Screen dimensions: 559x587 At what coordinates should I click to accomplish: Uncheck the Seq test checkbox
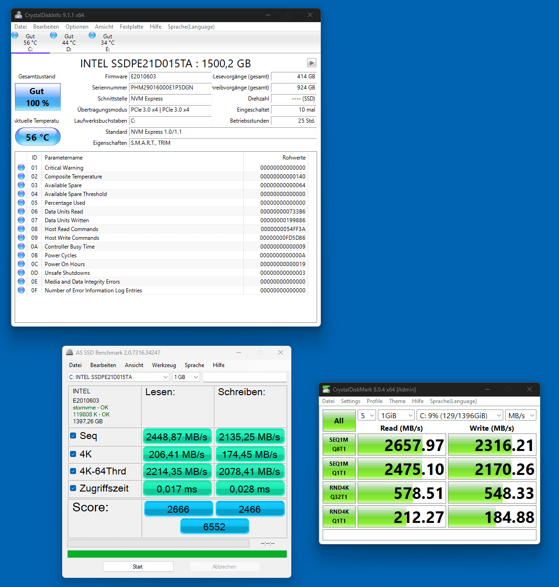point(73,435)
